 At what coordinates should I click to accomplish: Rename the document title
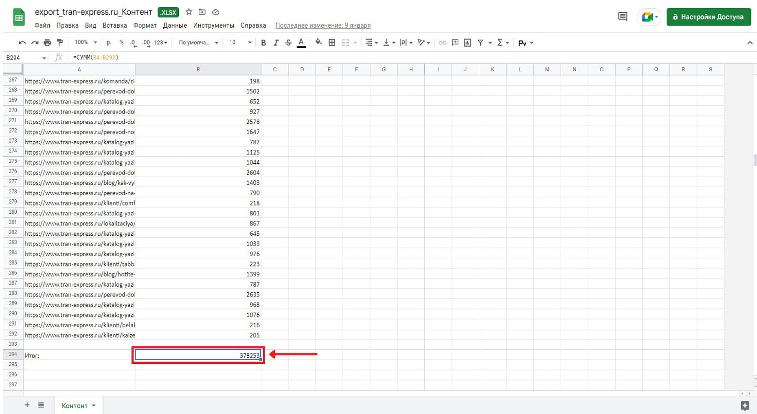[x=94, y=12]
